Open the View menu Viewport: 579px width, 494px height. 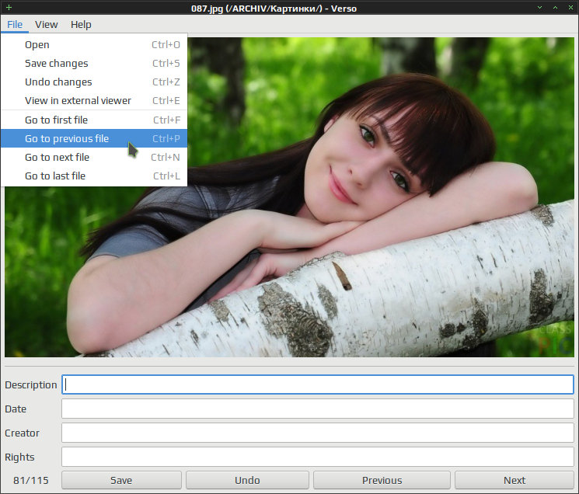pos(46,24)
